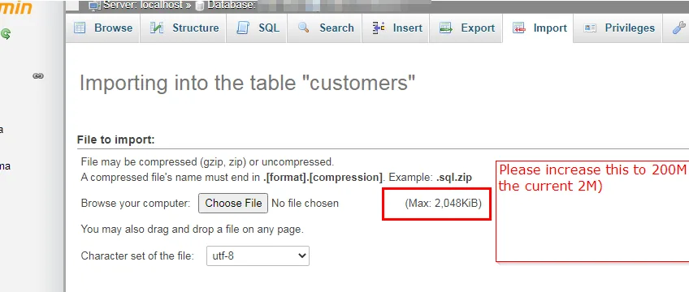Click the Search magnifier icon

pyautogui.click(x=303, y=28)
